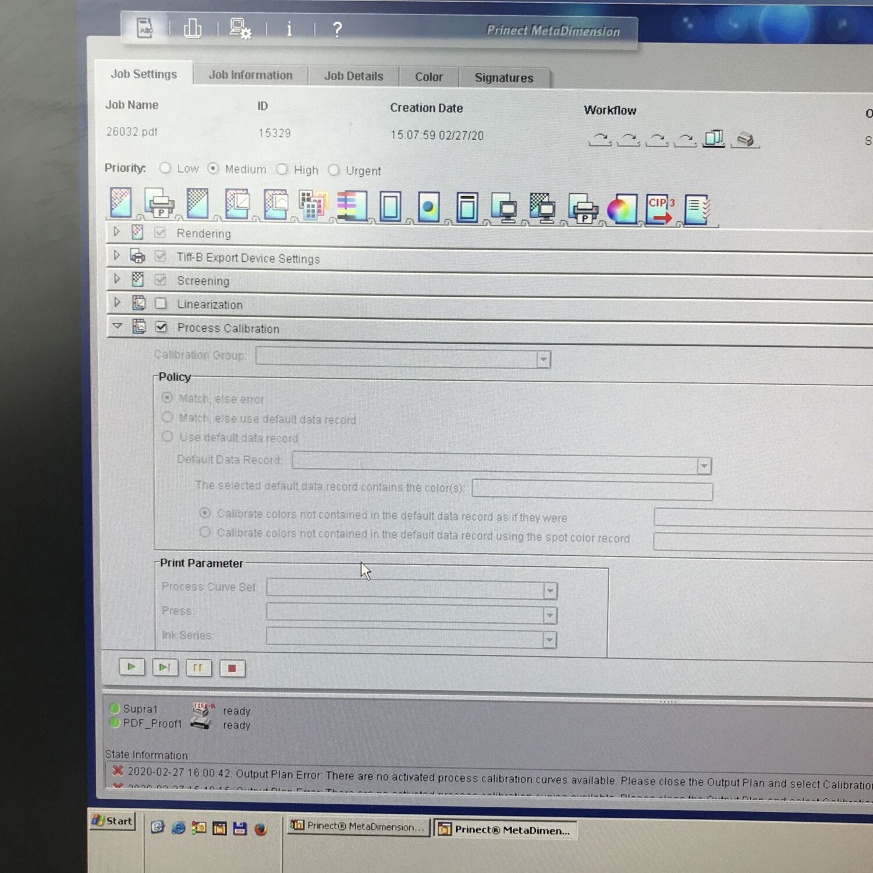Click the yellow pause button
This screenshot has width=873, height=873.
pyautogui.click(x=198, y=668)
